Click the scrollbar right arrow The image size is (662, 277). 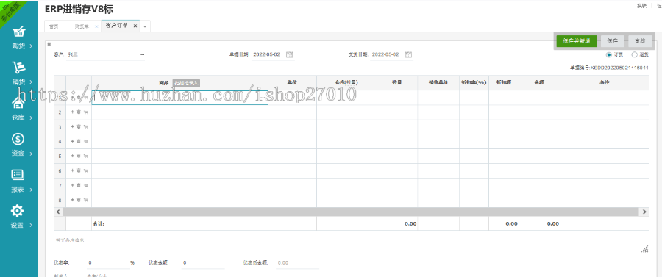(644, 212)
